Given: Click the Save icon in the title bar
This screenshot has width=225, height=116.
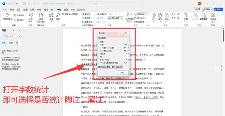Looking at the screenshot, I should (24, 4).
